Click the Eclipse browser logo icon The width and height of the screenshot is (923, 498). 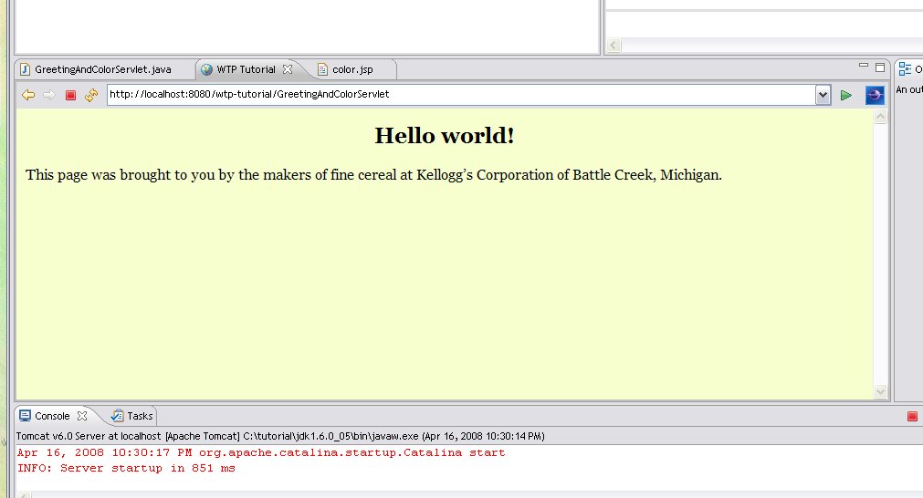tap(875, 95)
